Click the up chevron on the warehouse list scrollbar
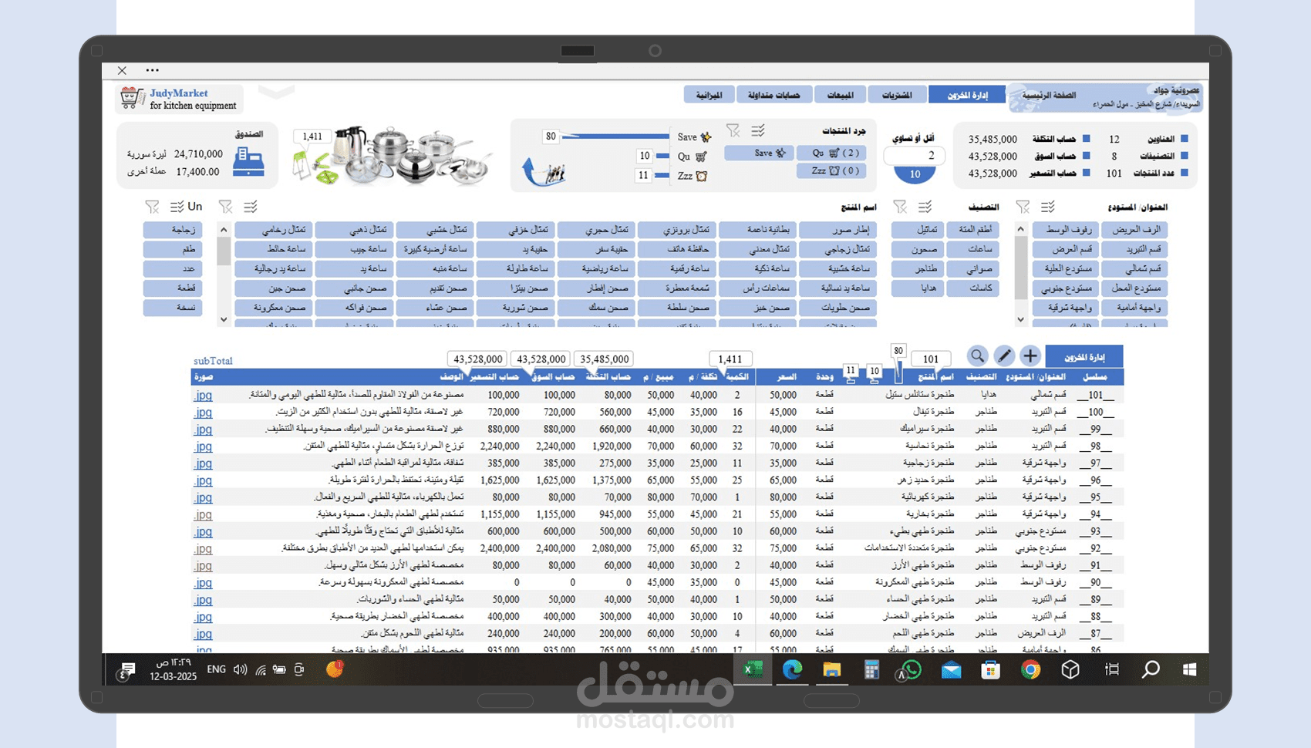Viewport: 1311px width, 748px height. (x=1020, y=229)
